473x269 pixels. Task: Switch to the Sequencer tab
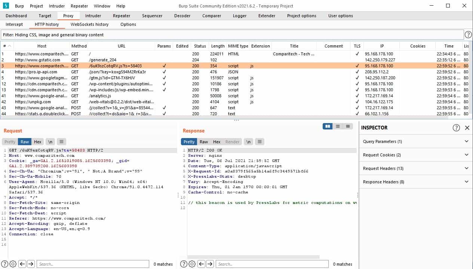152,16
